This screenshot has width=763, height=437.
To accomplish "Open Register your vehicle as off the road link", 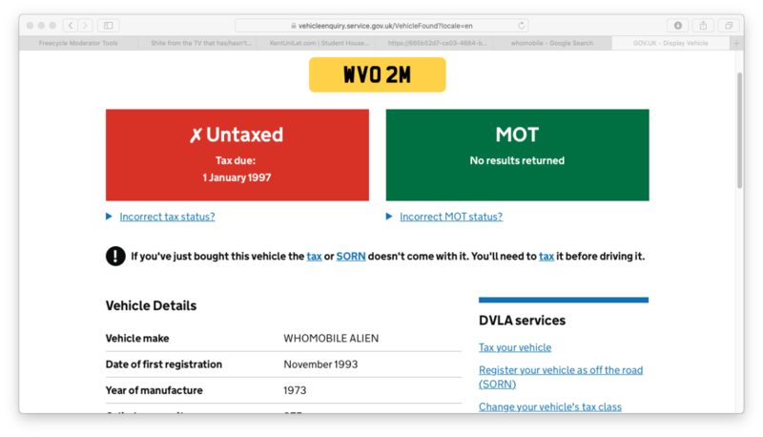I will [x=561, y=377].
